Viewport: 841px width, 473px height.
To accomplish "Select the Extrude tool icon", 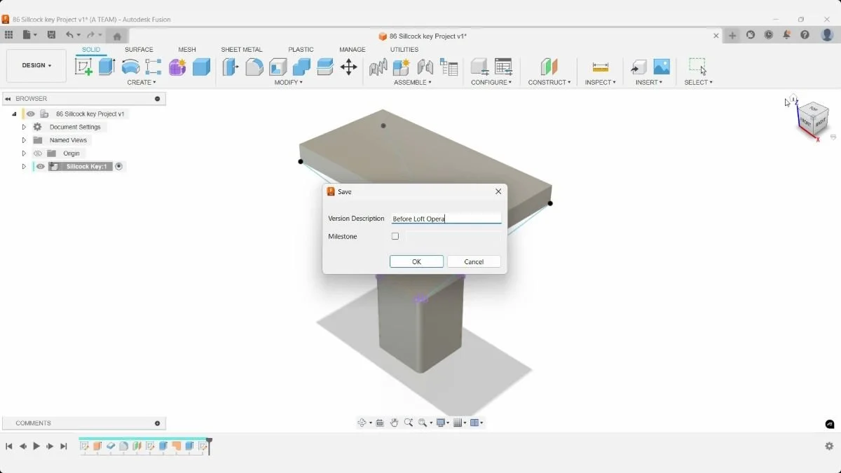I will [x=107, y=67].
